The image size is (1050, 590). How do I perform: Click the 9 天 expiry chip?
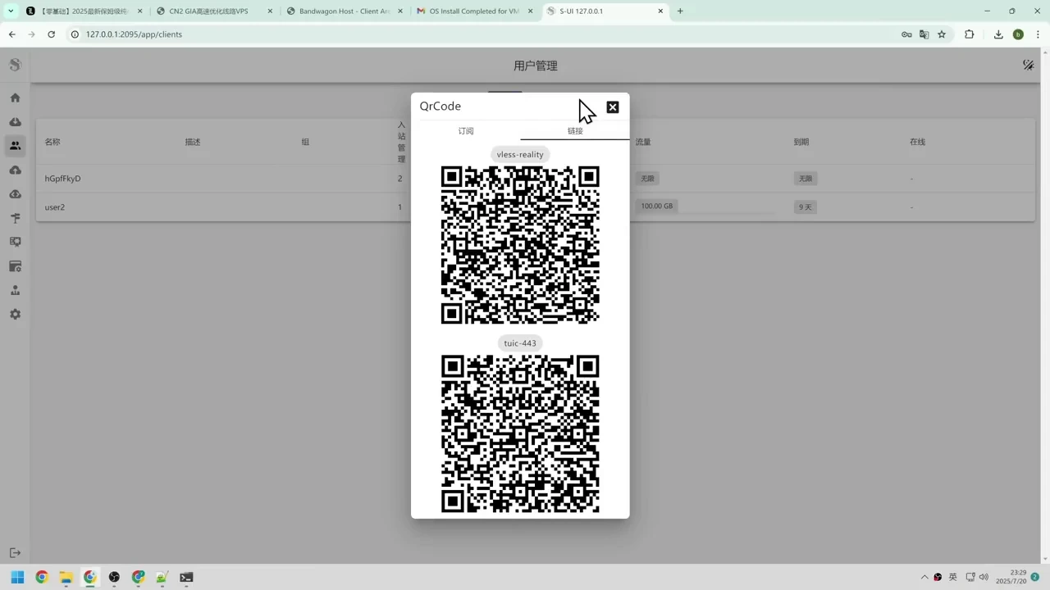[x=806, y=207]
